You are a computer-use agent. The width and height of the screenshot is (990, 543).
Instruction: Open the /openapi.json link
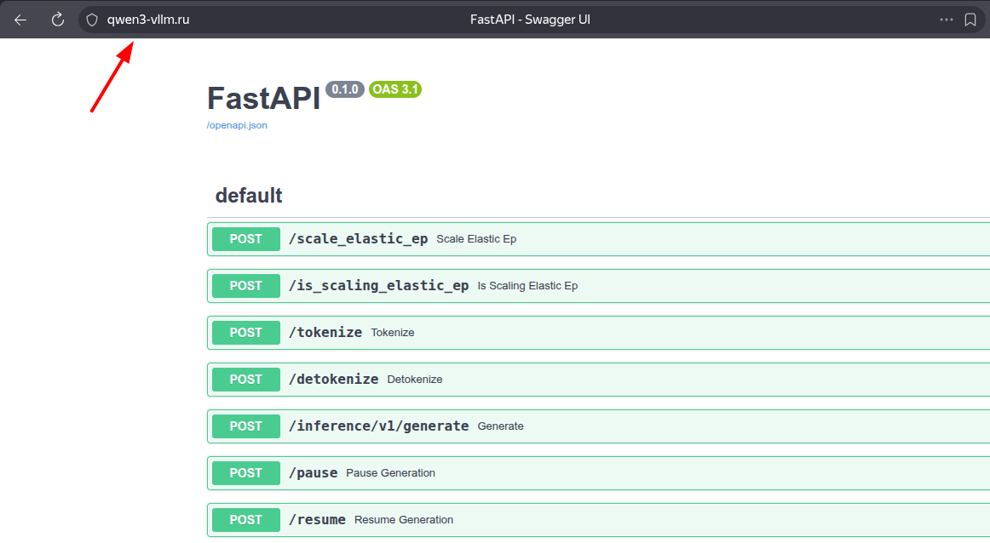tap(236, 125)
